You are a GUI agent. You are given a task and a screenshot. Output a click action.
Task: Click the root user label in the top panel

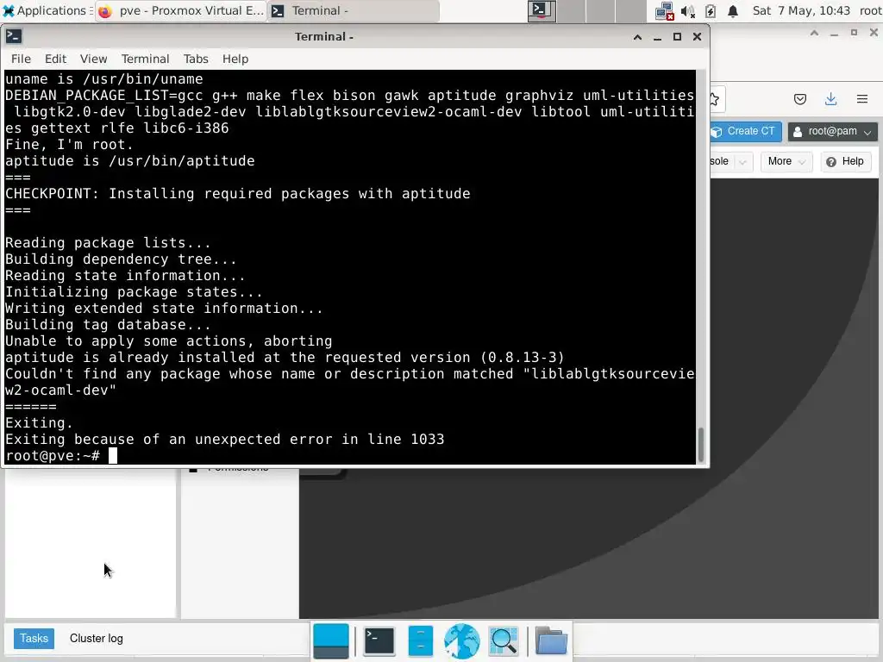click(870, 10)
